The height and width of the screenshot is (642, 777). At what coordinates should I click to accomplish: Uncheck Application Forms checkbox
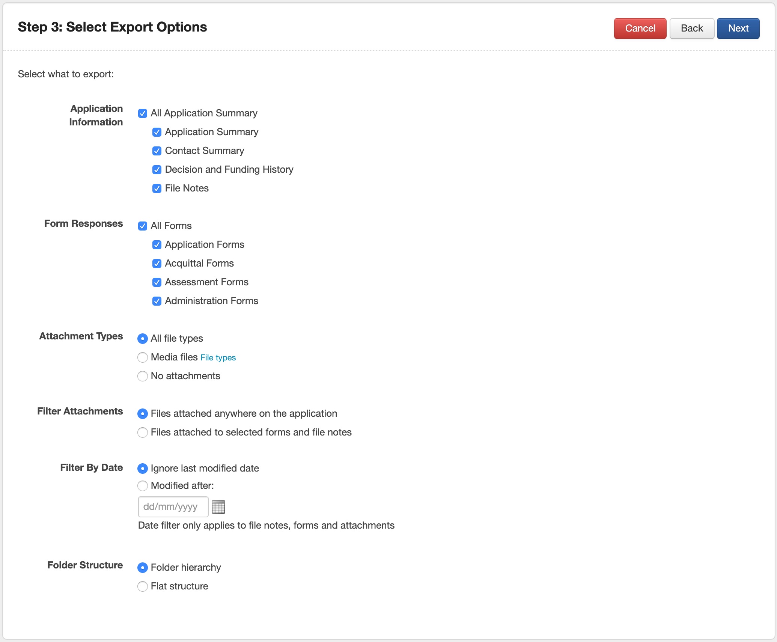pyautogui.click(x=157, y=245)
